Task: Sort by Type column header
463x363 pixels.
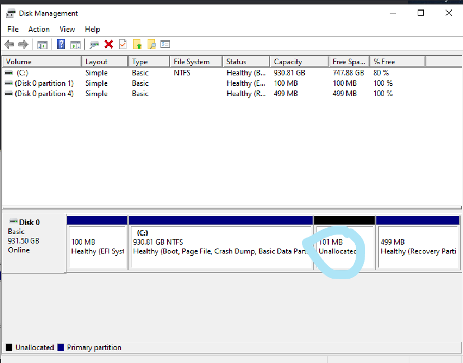Action: (149, 61)
